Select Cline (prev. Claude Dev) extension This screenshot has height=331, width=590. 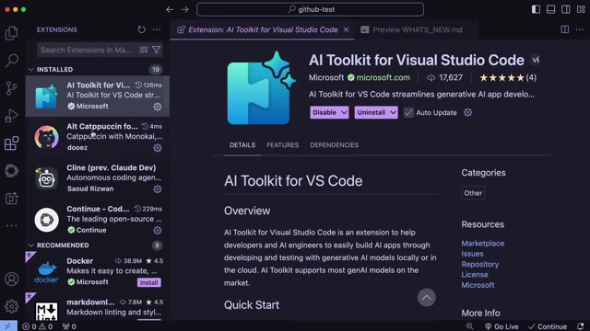click(98, 178)
